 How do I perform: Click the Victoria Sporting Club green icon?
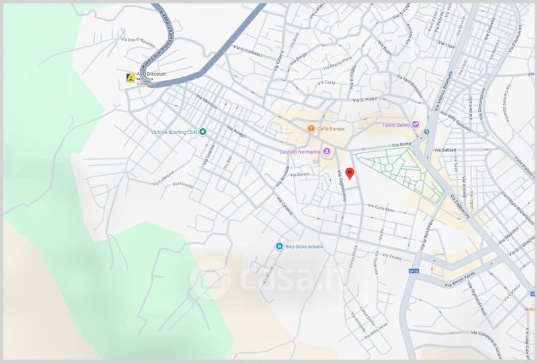202,132
